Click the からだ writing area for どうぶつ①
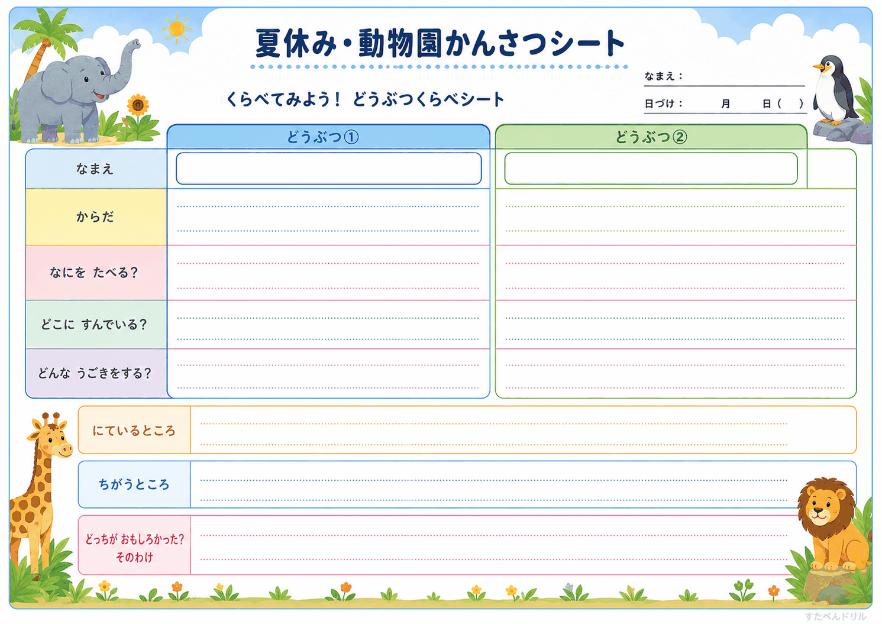Image resolution: width=882 pixels, height=624 pixels. (328, 217)
